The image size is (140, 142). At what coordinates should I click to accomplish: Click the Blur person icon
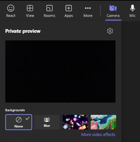[x=47, y=119]
